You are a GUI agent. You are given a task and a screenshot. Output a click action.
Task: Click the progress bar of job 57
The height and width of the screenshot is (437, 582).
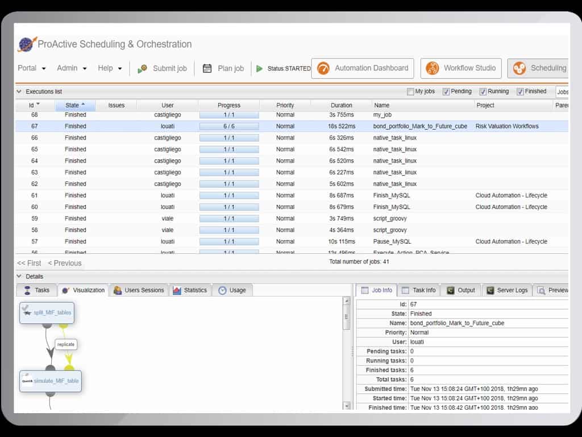229,241
